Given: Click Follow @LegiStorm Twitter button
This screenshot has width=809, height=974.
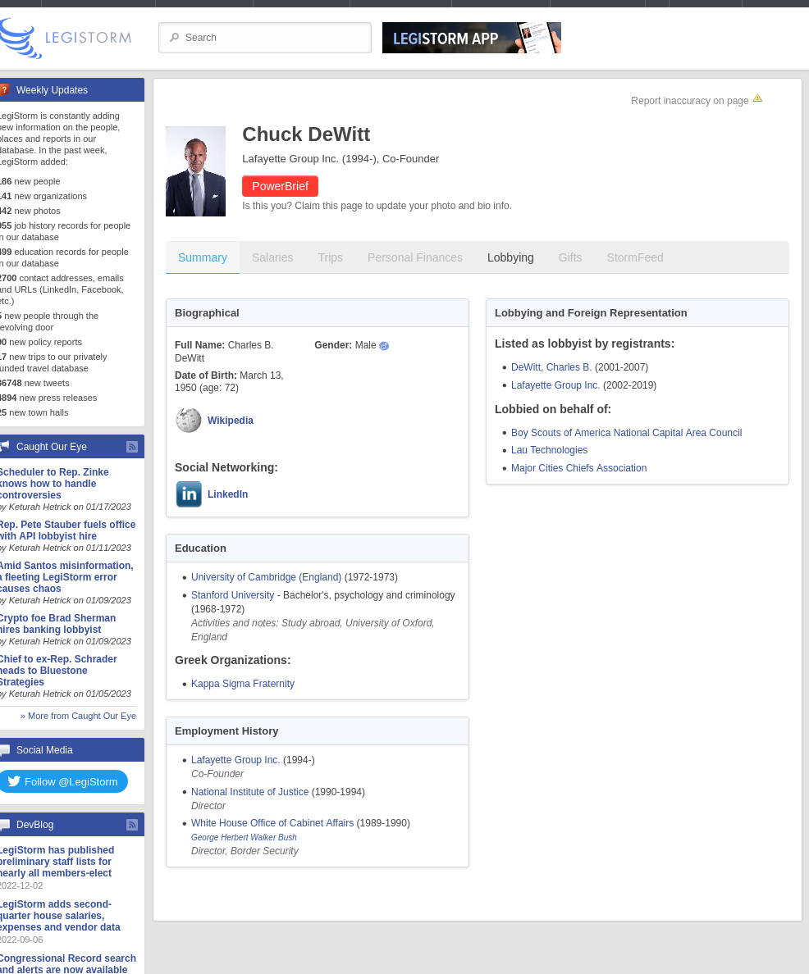Looking at the screenshot, I should click(63, 781).
